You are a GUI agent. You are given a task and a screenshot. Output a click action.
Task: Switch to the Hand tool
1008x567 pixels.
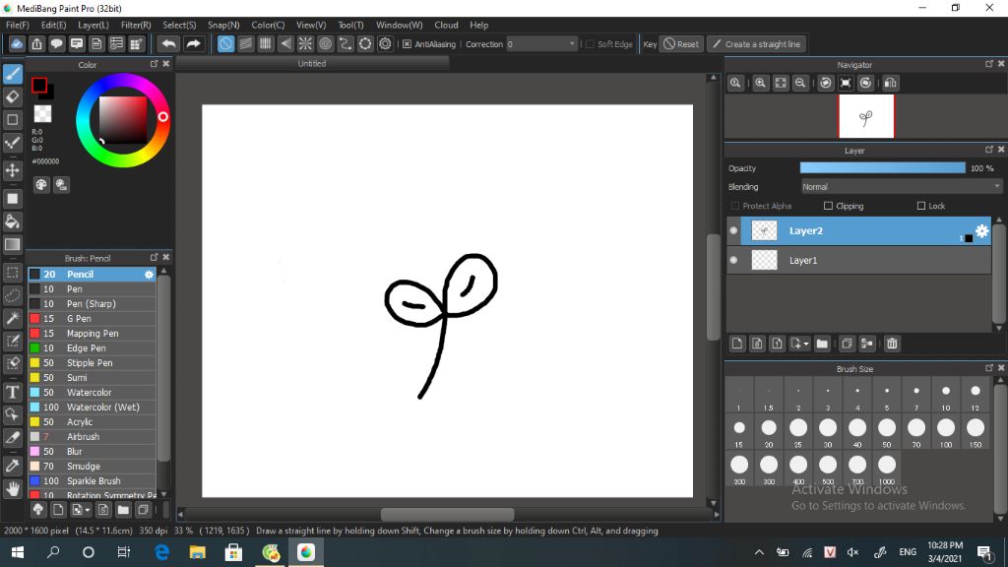[x=12, y=488]
